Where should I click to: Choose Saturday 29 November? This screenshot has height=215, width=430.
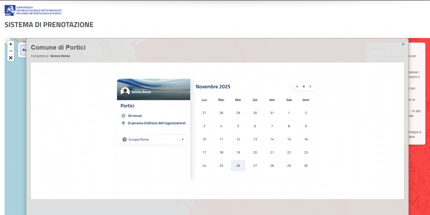(289, 166)
